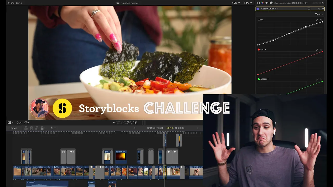Image resolution: width=333 pixels, height=187 pixels.
Task: Click the Untitled Project viewer title
Action: click(x=130, y=3)
